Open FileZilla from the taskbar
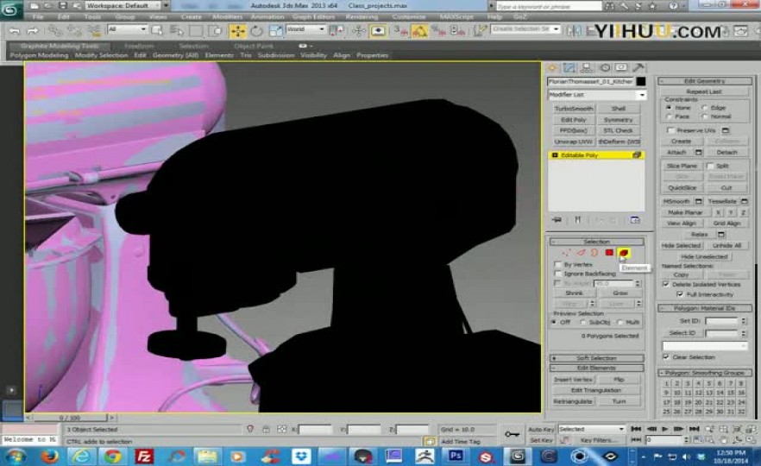 (144, 457)
